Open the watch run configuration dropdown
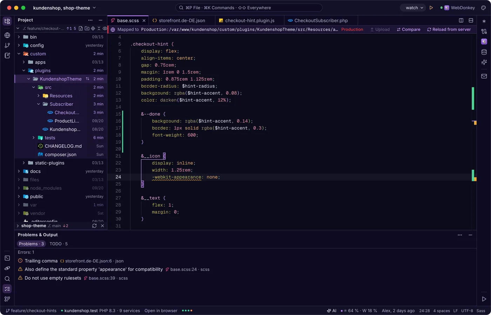The height and width of the screenshot is (315, 491). click(x=414, y=8)
